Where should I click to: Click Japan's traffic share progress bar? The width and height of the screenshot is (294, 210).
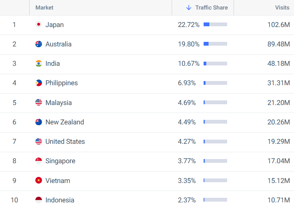point(215,24)
